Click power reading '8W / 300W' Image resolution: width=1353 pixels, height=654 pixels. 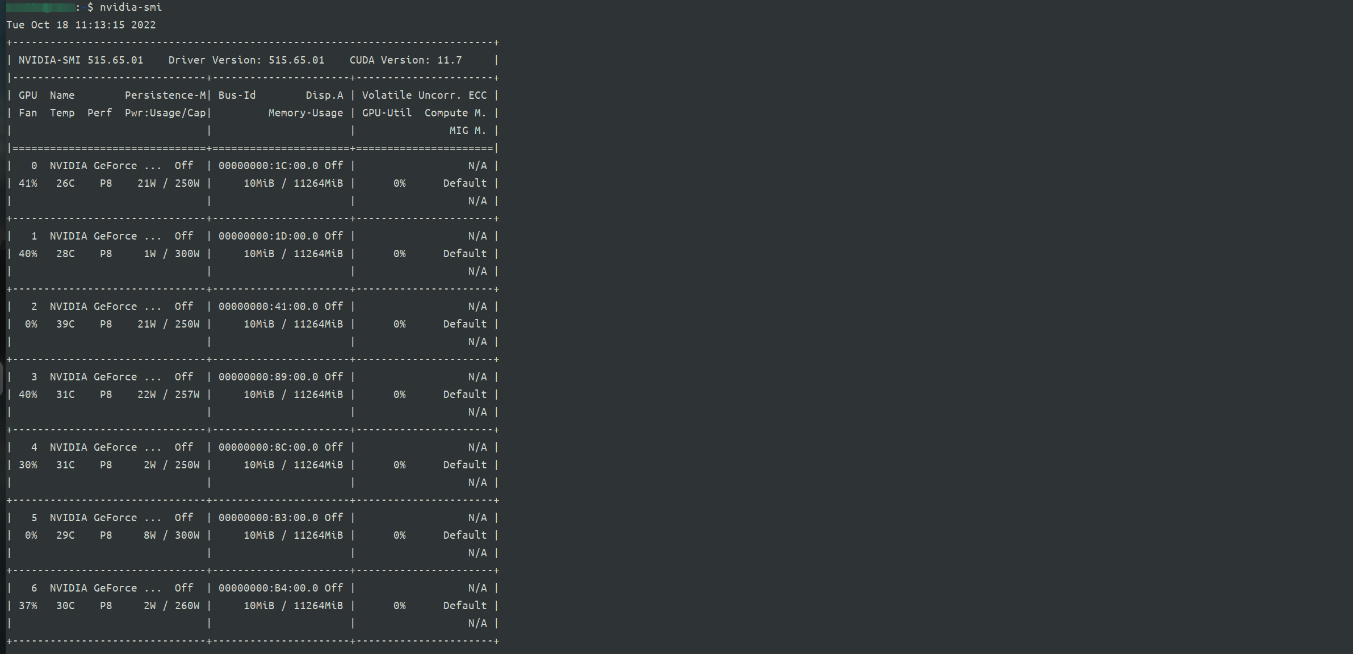(x=171, y=535)
